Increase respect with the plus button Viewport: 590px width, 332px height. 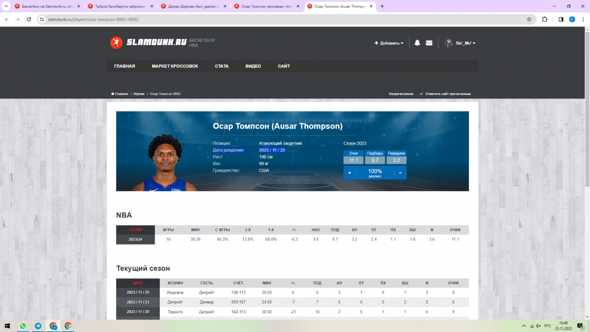[349, 173]
